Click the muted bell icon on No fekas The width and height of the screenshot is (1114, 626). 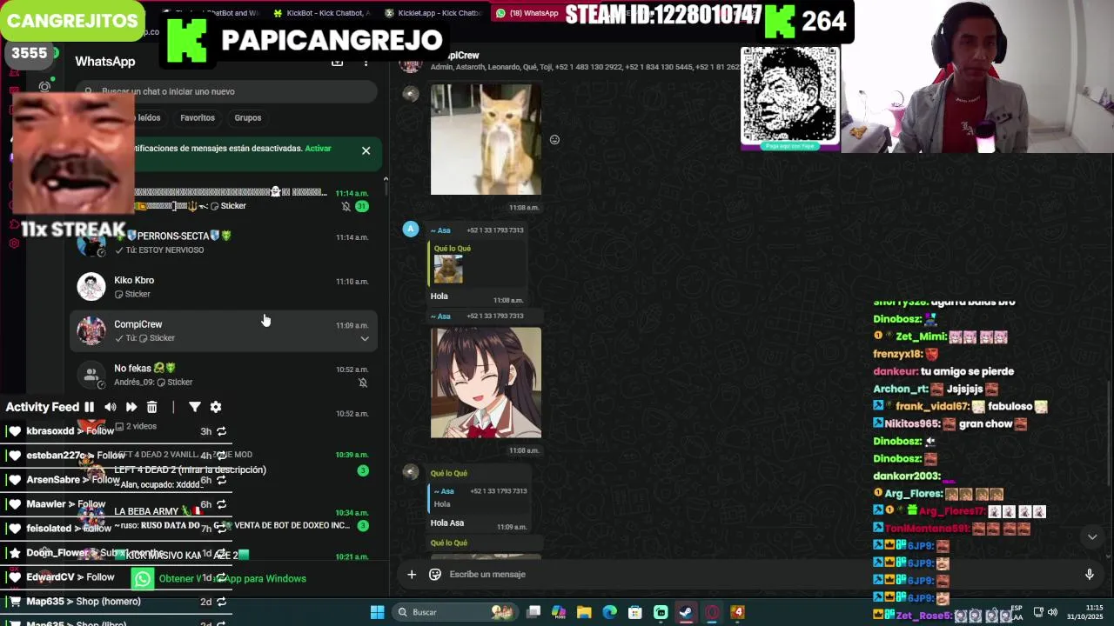(x=363, y=383)
